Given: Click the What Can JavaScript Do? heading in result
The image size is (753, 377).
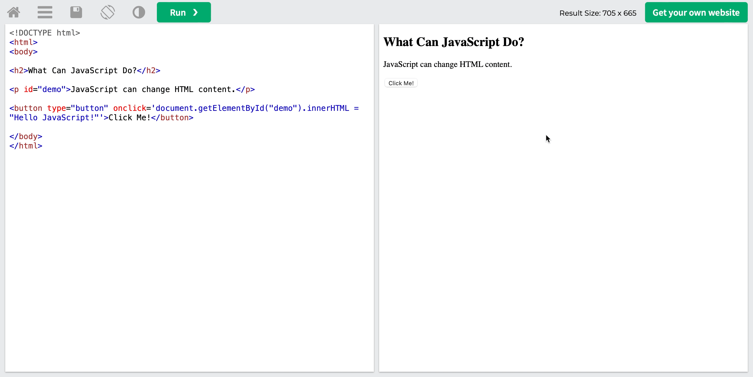Looking at the screenshot, I should (x=453, y=42).
